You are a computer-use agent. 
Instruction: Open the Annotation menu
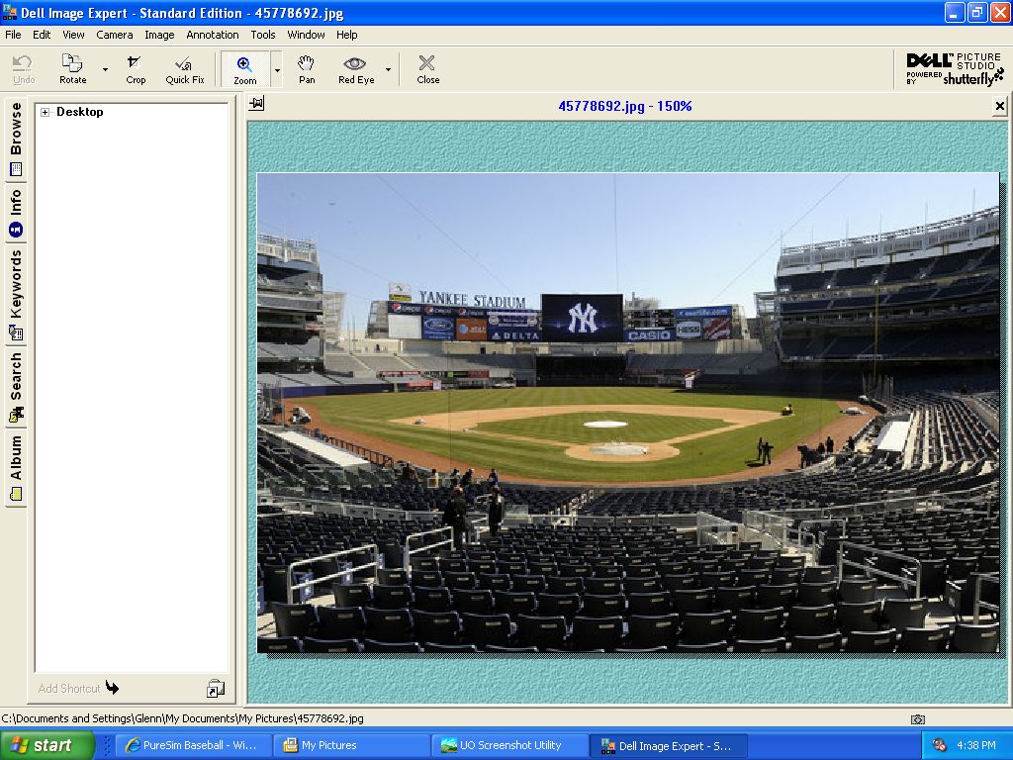(212, 35)
